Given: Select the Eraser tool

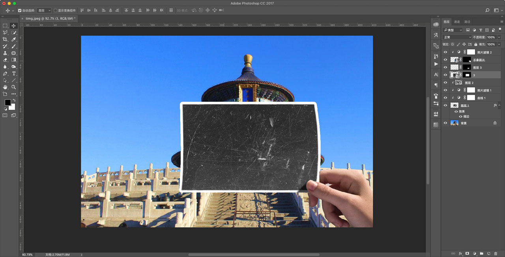Looking at the screenshot, I should 5,60.
